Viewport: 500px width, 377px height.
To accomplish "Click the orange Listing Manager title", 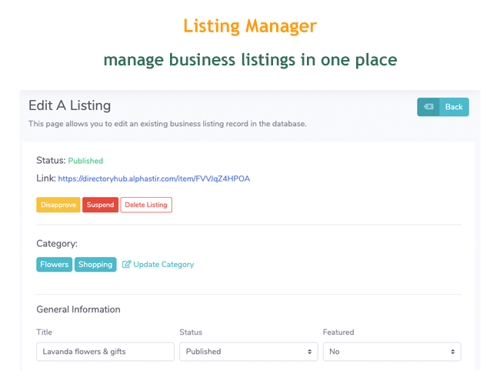I will pos(250,25).
